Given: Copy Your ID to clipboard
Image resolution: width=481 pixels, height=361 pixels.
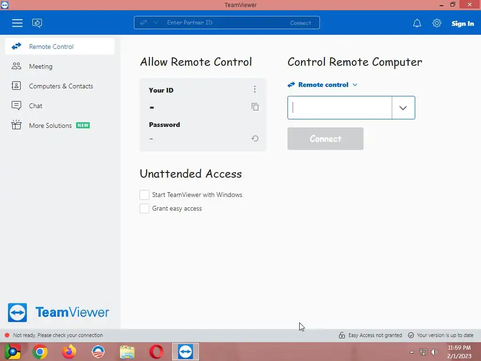Looking at the screenshot, I should [x=255, y=107].
